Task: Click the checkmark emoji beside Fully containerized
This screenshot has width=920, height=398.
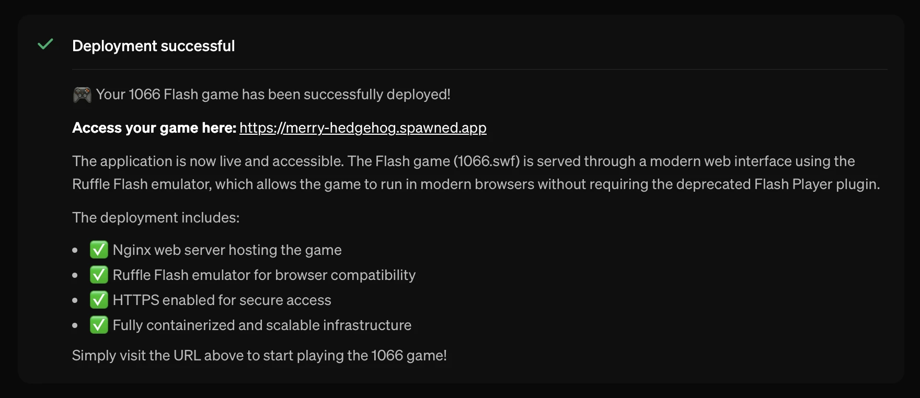Action: [x=99, y=325]
